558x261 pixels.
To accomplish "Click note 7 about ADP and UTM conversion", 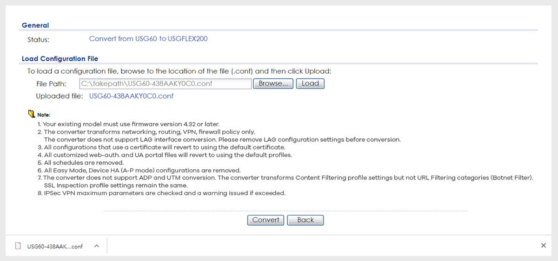I will pos(286,178).
